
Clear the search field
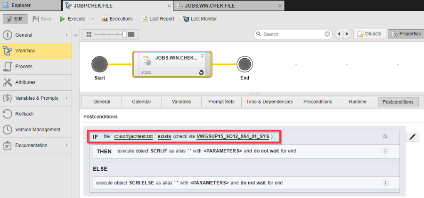[x=327, y=34]
